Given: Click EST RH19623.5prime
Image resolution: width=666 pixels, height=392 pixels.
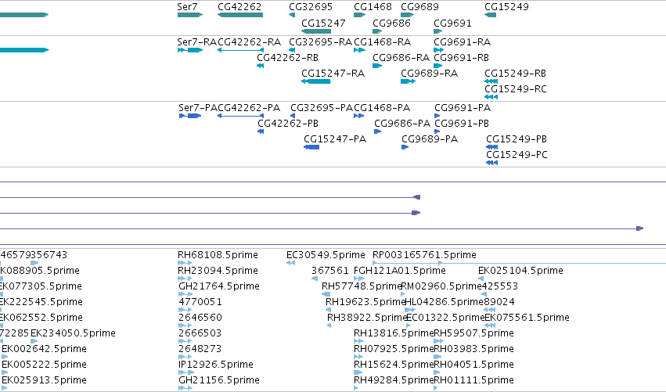Looking at the screenshot, I should point(365,302).
